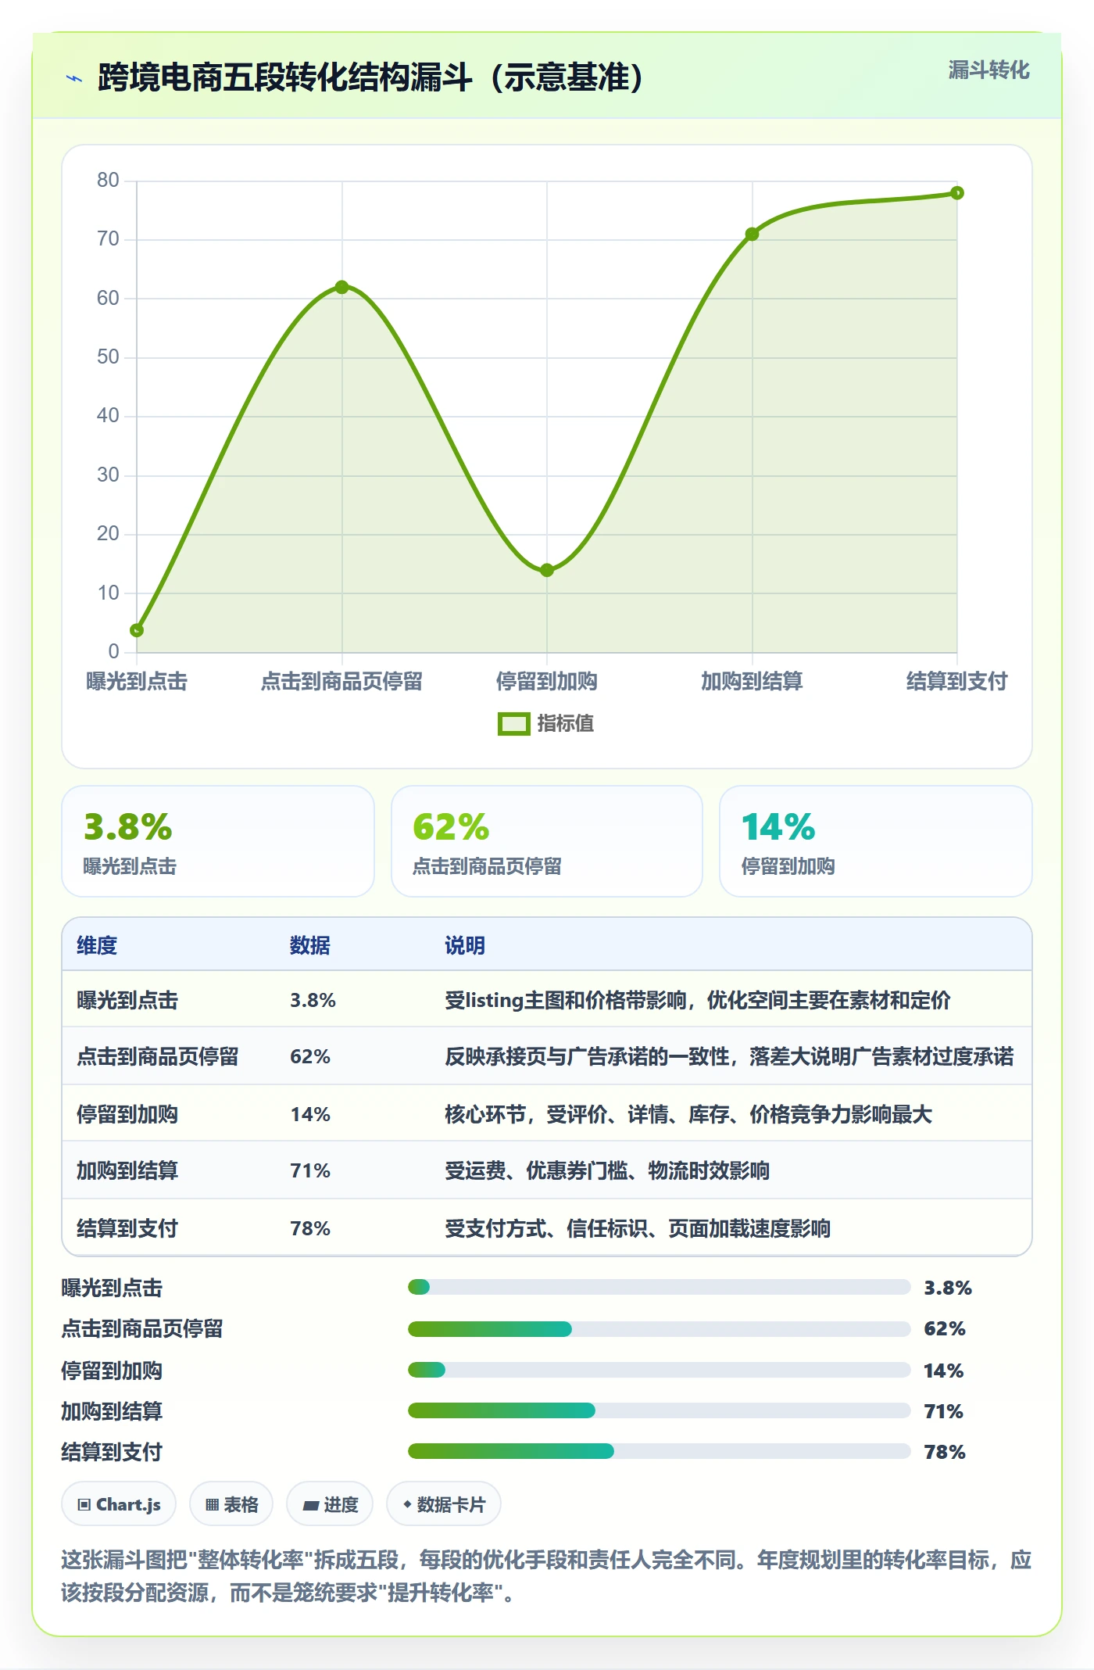Image resolution: width=1094 pixels, height=1670 pixels.
Task: Select the 表格 tag chip
Action: coord(231,1504)
